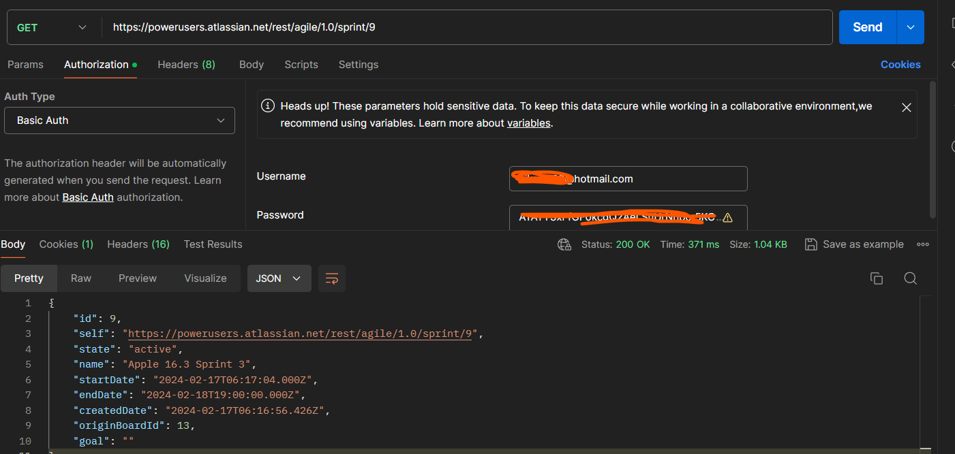Open the JSON format dropdown
This screenshot has height=454, width=955.
click(x=279, y=278)
